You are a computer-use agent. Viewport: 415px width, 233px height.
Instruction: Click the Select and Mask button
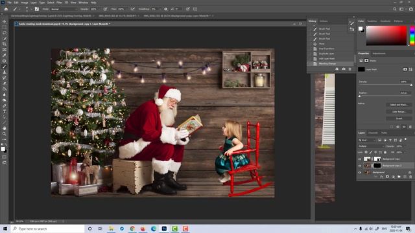tap(399, 105)
